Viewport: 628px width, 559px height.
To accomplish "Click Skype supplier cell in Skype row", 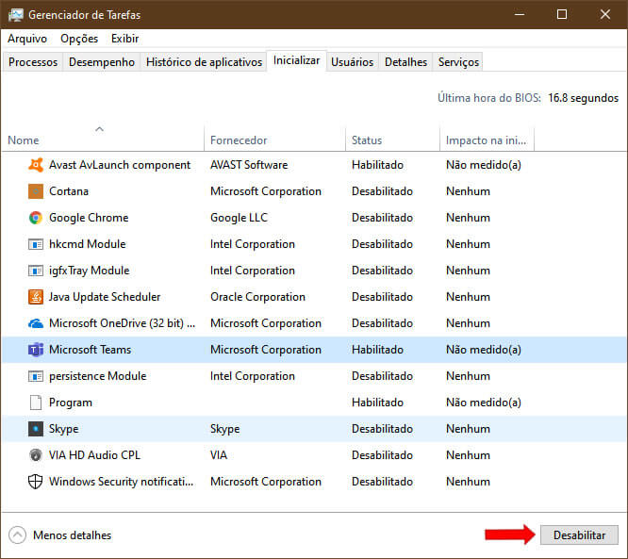I will [x=224, y=429].
